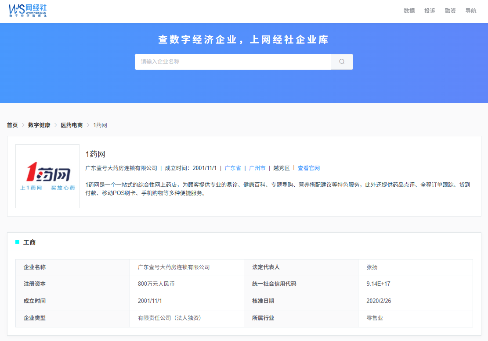Screen dimensions: 488x341
Task: Go to 首页 breadcrumb link
Action: [12, 125]
